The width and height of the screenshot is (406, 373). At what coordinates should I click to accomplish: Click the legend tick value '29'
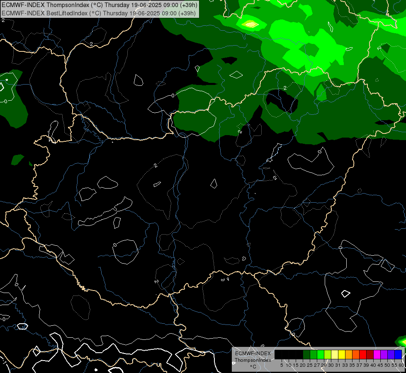(x=323, y=365)
